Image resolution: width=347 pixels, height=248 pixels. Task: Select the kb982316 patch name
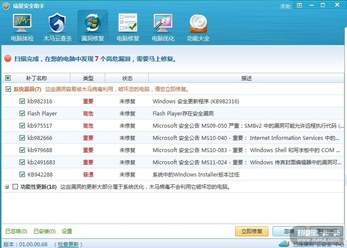pos(40,102)
